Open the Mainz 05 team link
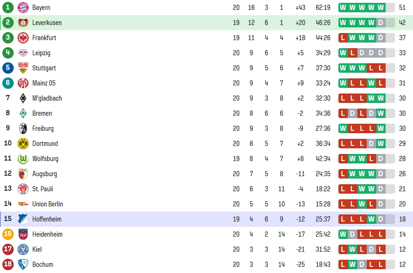Image resolution: width=413 pixels, height=273 pixels. pos(44,83)
